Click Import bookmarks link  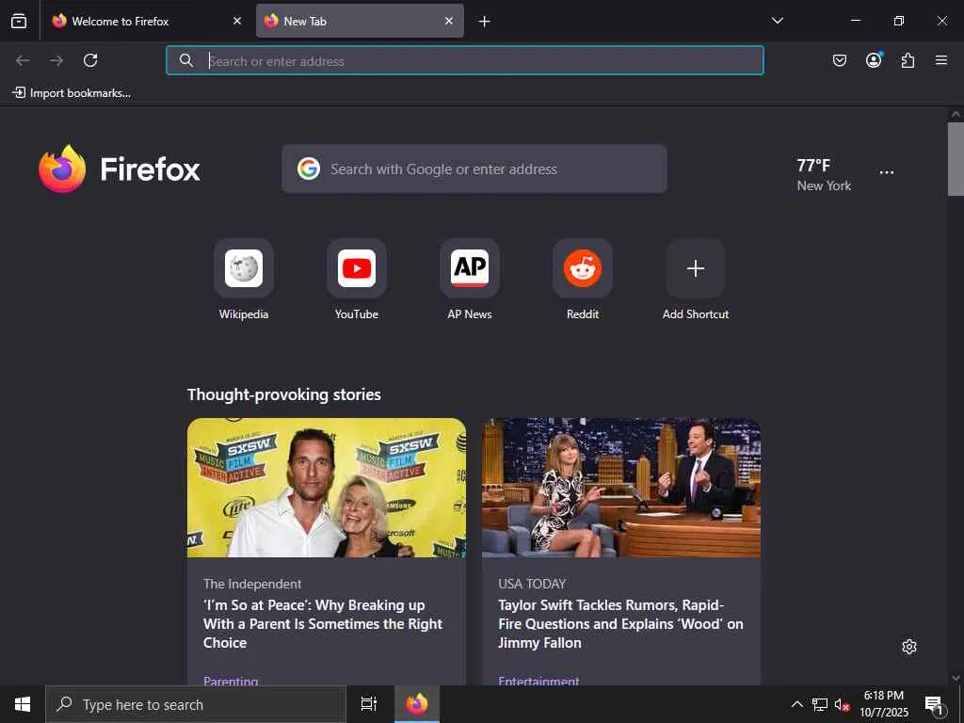(x=72, y=93)
